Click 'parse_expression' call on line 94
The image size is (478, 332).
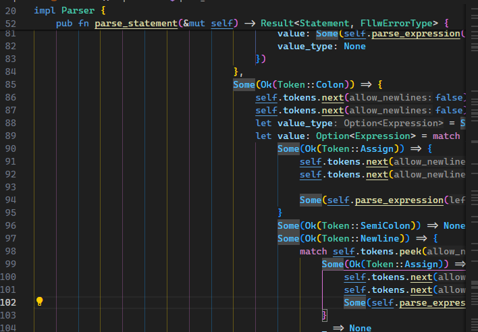(400, 200)
